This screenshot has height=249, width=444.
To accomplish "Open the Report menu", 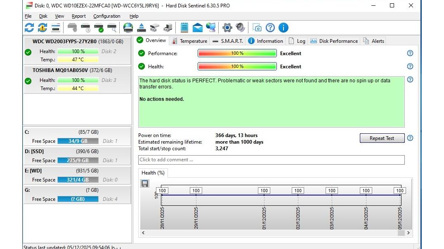I will 78,16.
